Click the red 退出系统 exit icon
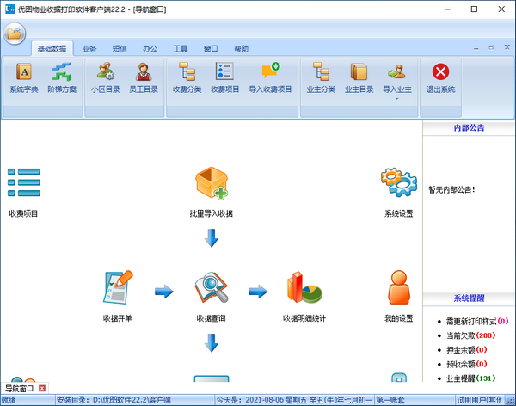The height and width of the screenshot is (406, 516). 440,77
